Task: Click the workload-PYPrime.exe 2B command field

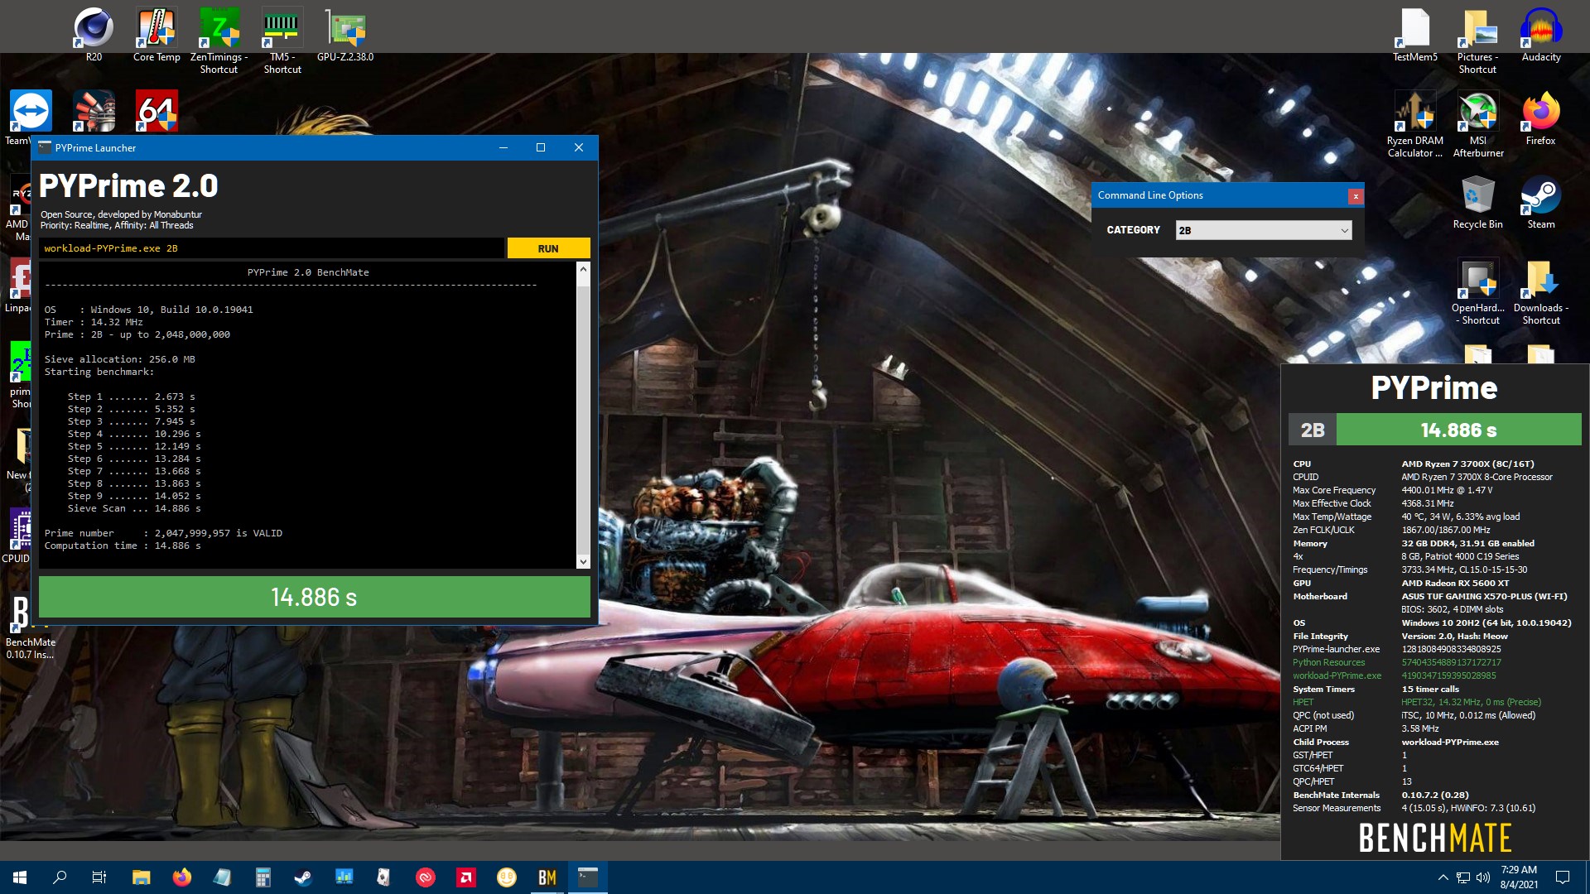Action: (x=271, y=248)
